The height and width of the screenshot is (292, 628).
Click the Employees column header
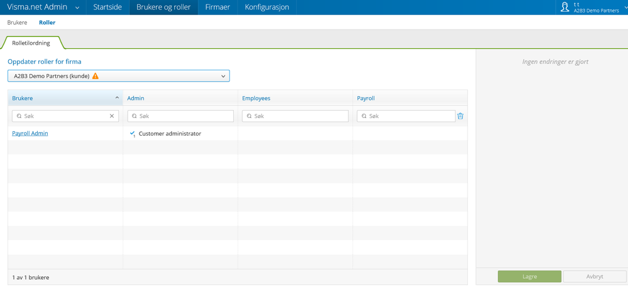click(x=295, y=98)
